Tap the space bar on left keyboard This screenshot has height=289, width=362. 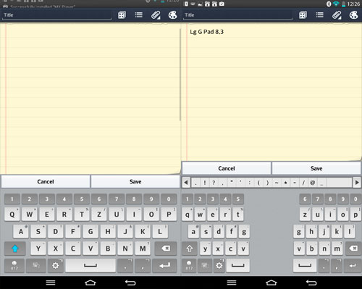pos(90,266)
